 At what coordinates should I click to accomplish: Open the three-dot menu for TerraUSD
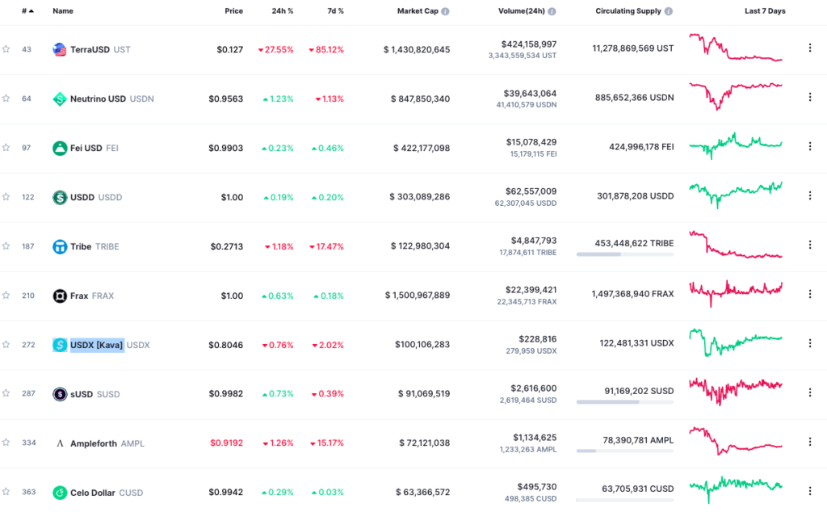pyautogui.click(x=810, y=48)
